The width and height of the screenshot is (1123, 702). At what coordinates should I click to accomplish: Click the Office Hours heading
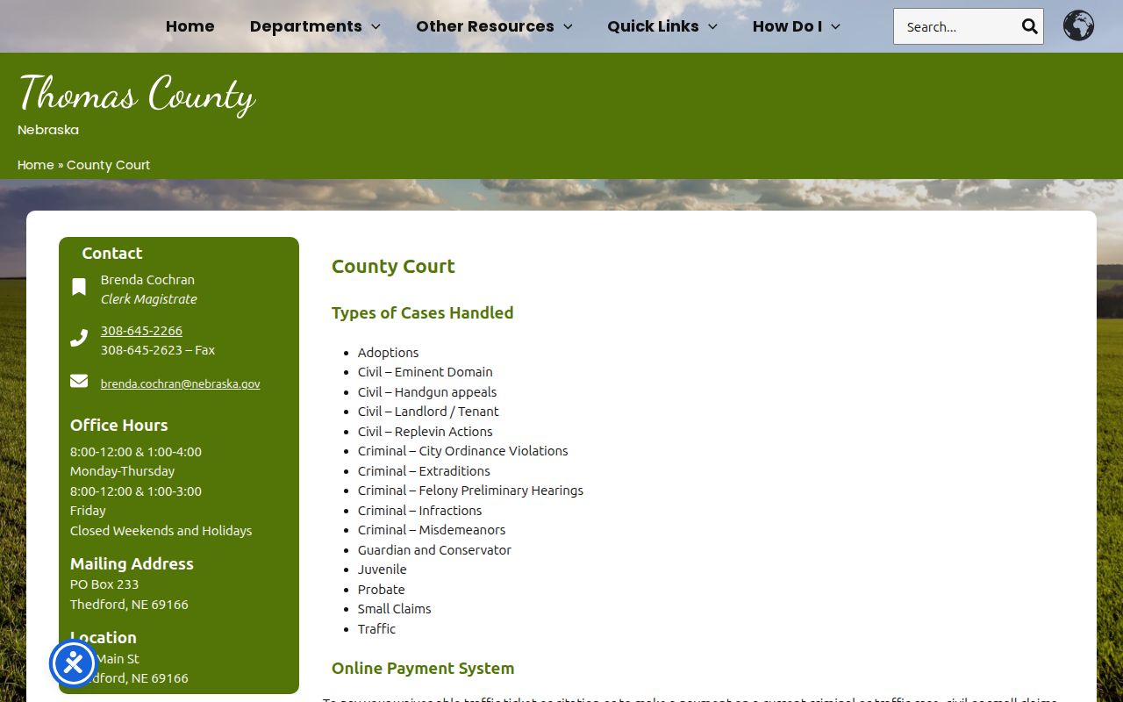click(118, 426)
